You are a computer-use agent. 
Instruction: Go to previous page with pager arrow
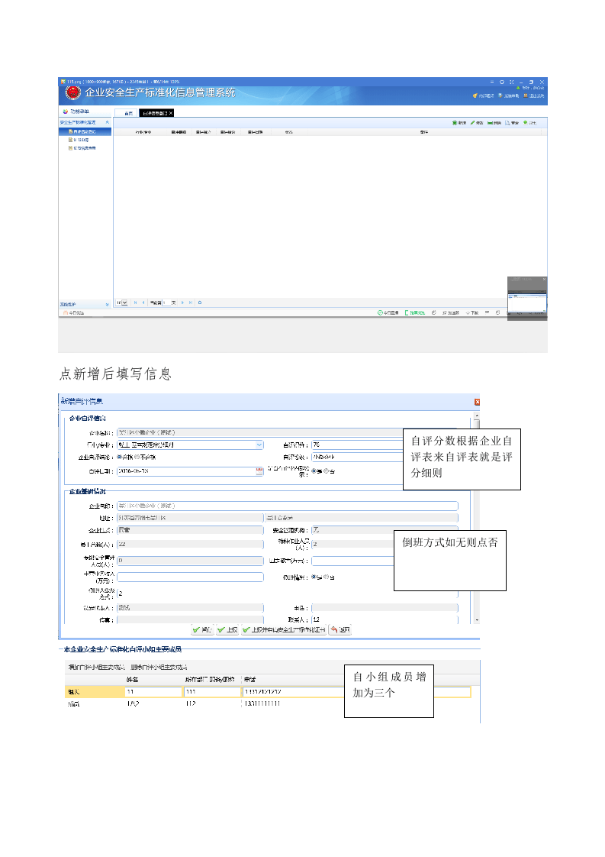pyautogui.click(x=143, y=302)
